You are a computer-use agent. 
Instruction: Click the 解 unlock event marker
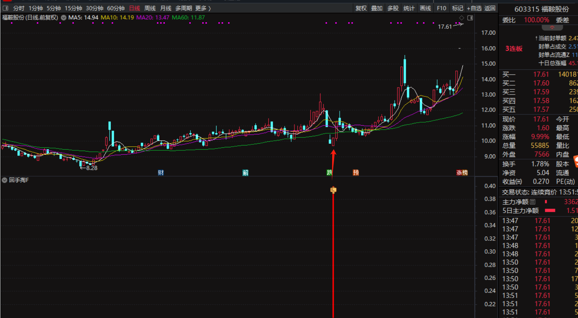pos(245,172)
